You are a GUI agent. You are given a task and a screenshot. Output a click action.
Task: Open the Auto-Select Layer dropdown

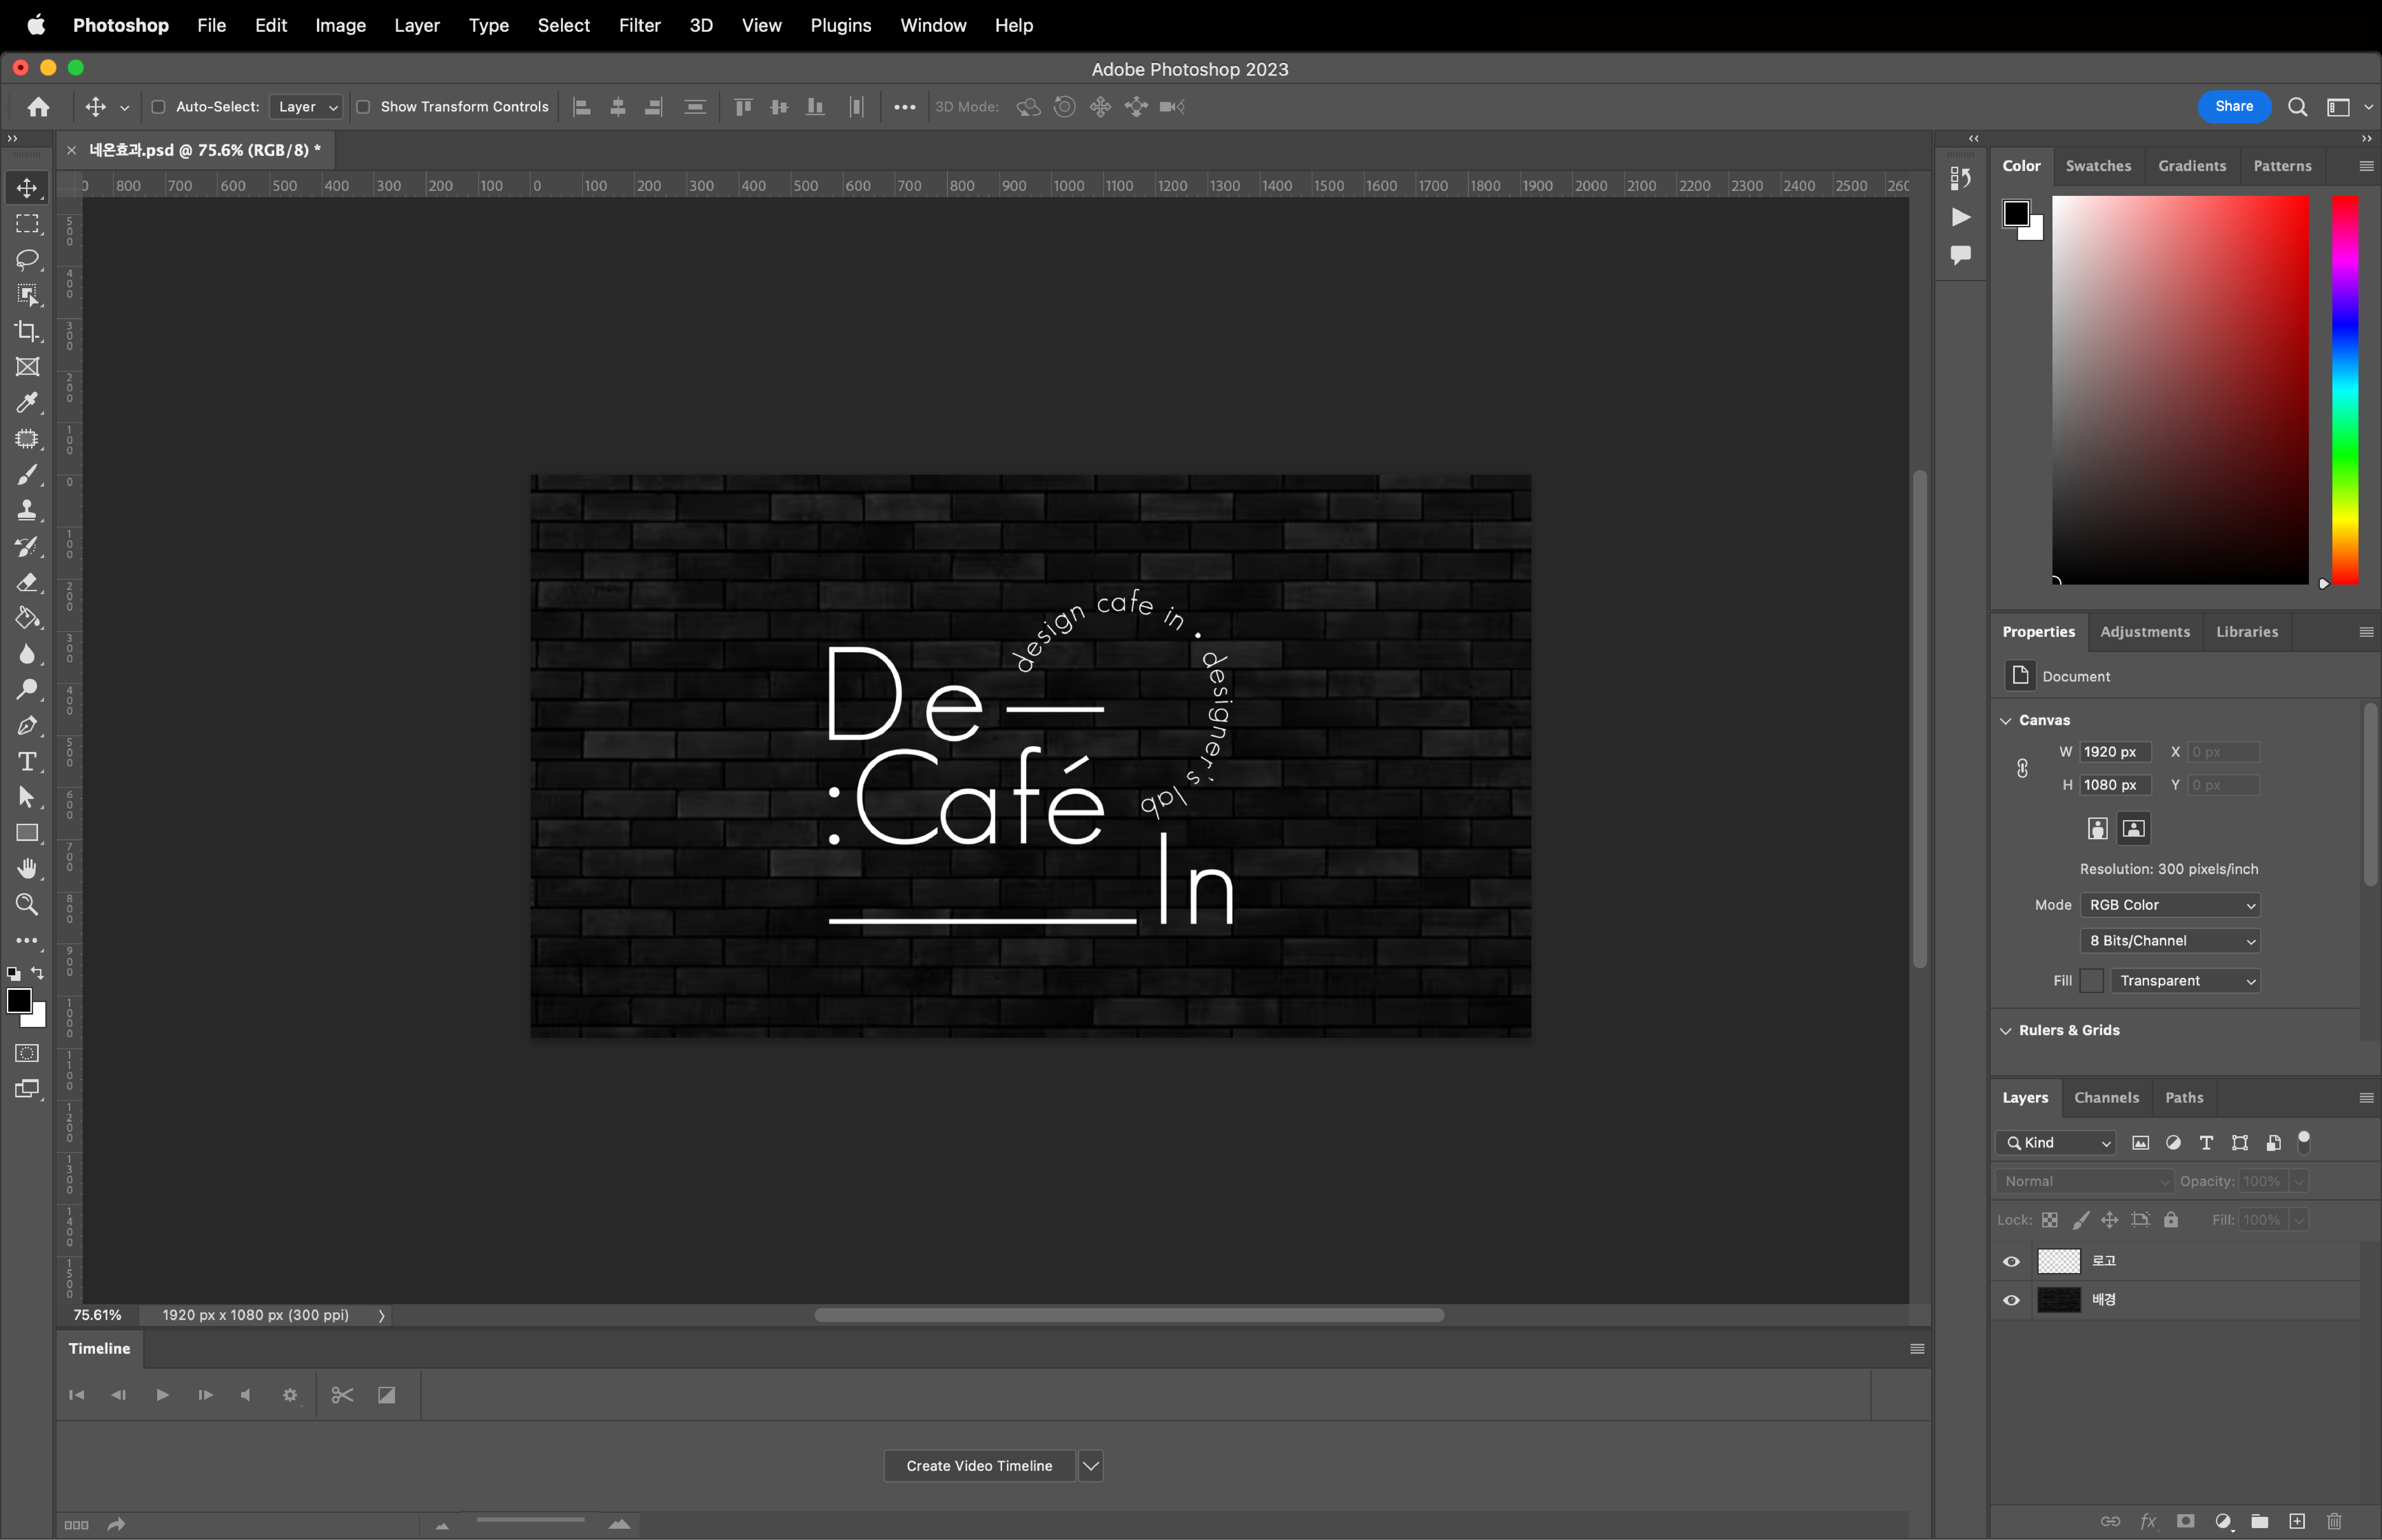click(306, 107)
